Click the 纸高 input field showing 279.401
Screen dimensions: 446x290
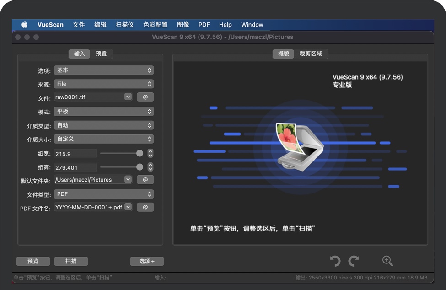(75, 167)
